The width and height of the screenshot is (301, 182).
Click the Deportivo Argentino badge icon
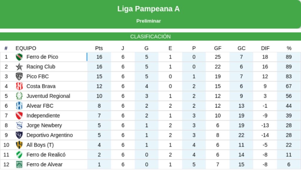(19, 135)
